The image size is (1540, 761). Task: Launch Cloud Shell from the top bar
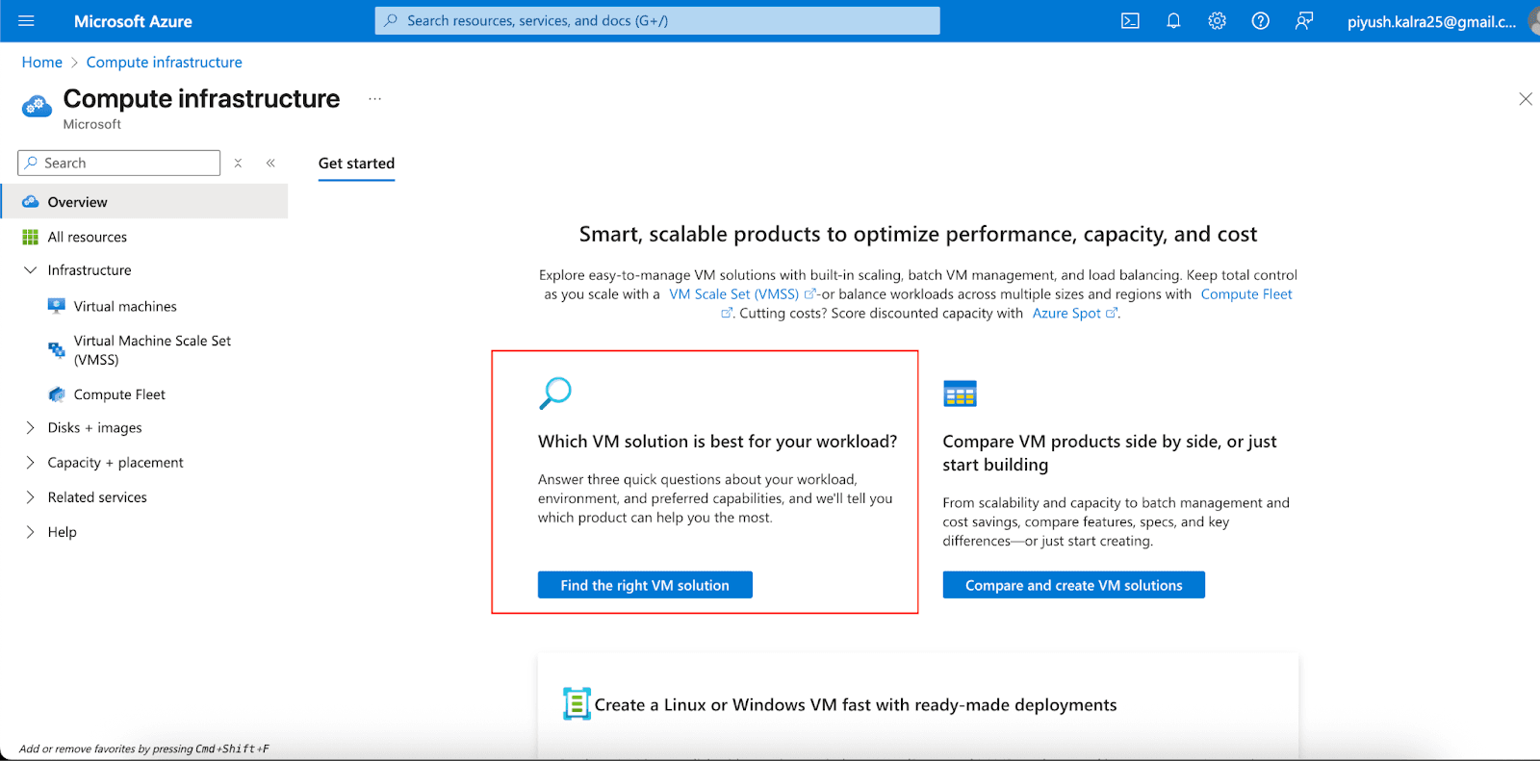point(1130,21)
